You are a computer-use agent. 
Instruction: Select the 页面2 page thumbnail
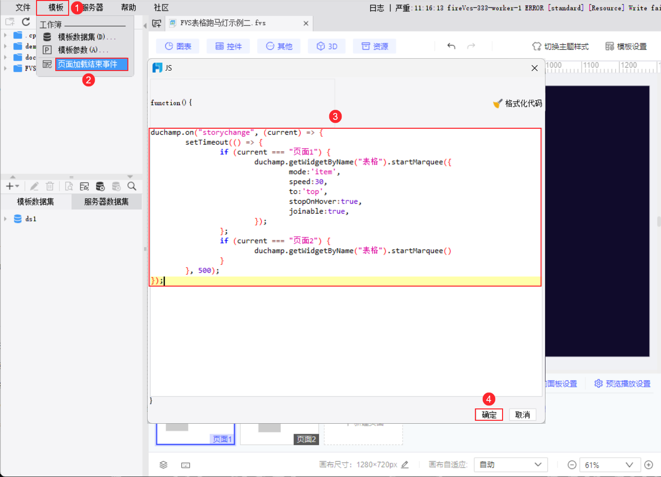(x=279, y=434)
